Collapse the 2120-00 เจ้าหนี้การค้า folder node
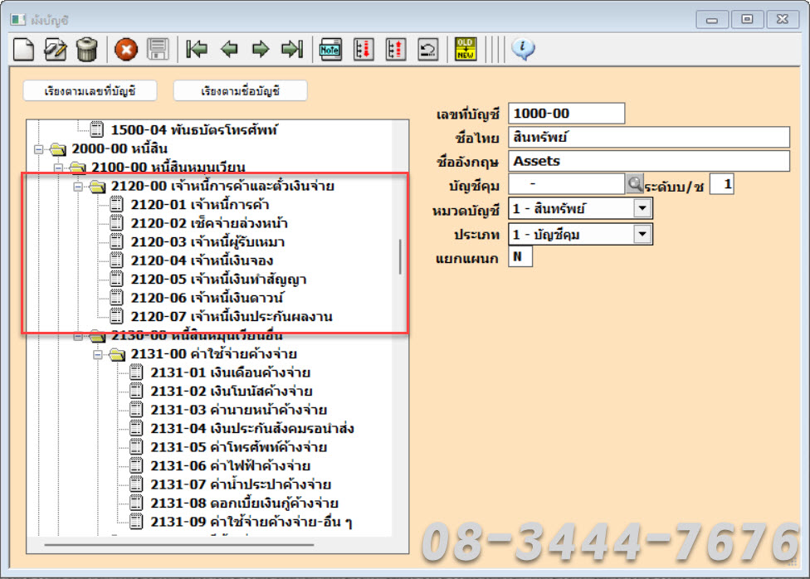Image resolution: width=810 pixels, height=579 pixels. [x=79, y=187]
